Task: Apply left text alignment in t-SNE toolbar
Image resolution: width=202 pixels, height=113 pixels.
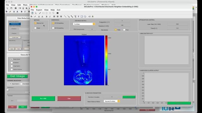Action: tap(54, 17)
